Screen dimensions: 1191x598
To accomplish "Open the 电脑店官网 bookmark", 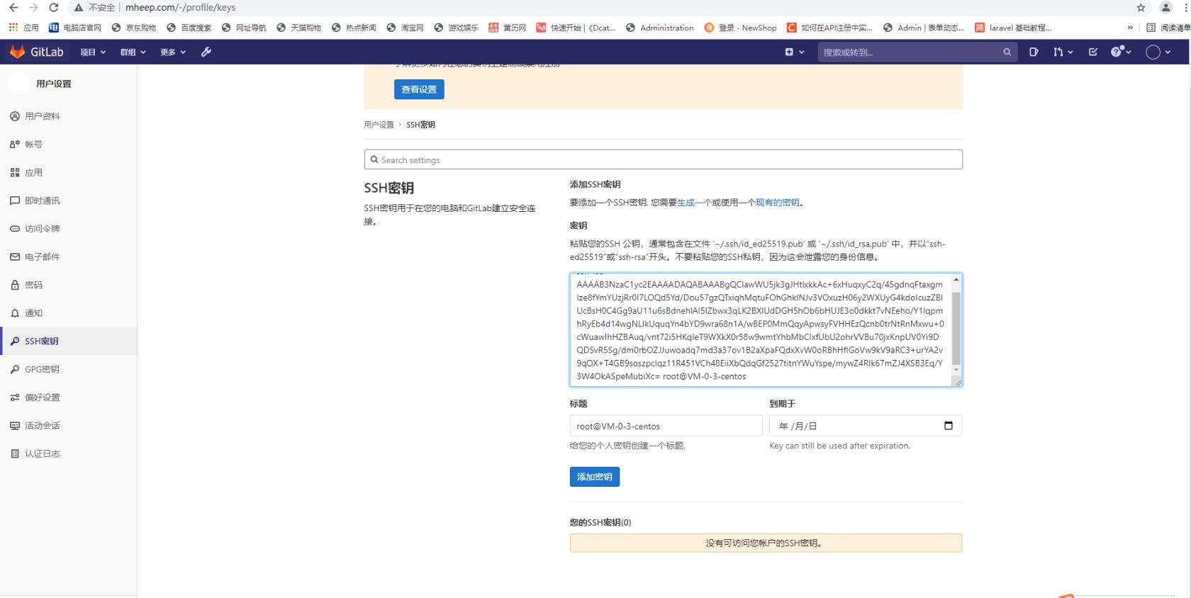I will tap(75, 28).
